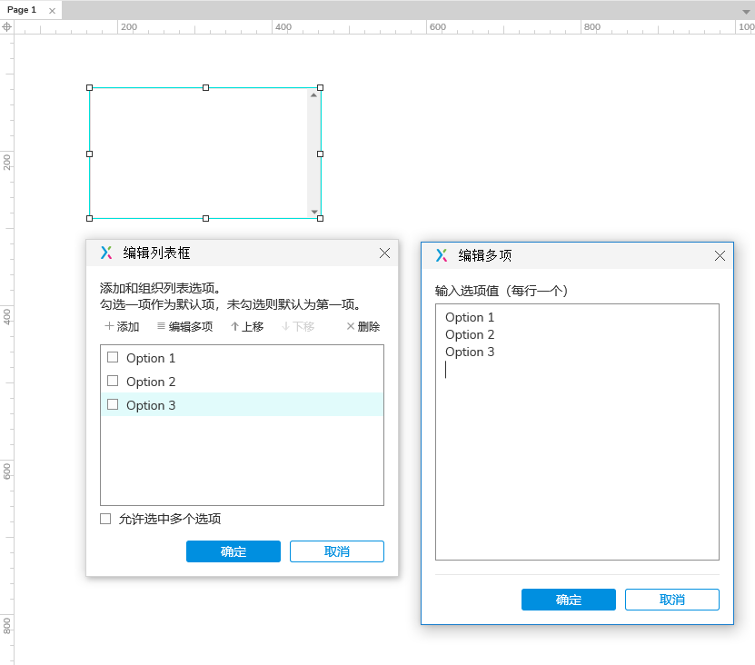The width and height of the screenshot is (755, 665).
Task: Select the Option 1 row text in the list
Action: click(x=151, y=358)
